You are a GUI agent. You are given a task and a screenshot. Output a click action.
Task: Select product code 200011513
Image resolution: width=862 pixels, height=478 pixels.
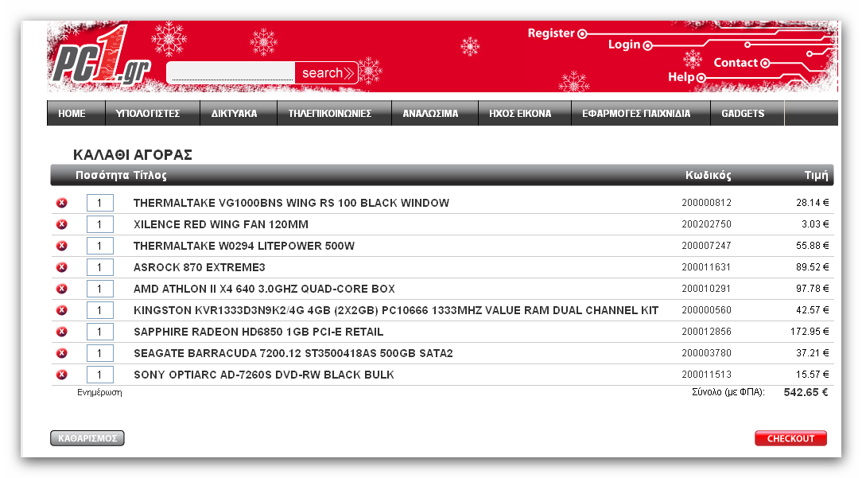(x=706, y=375)
